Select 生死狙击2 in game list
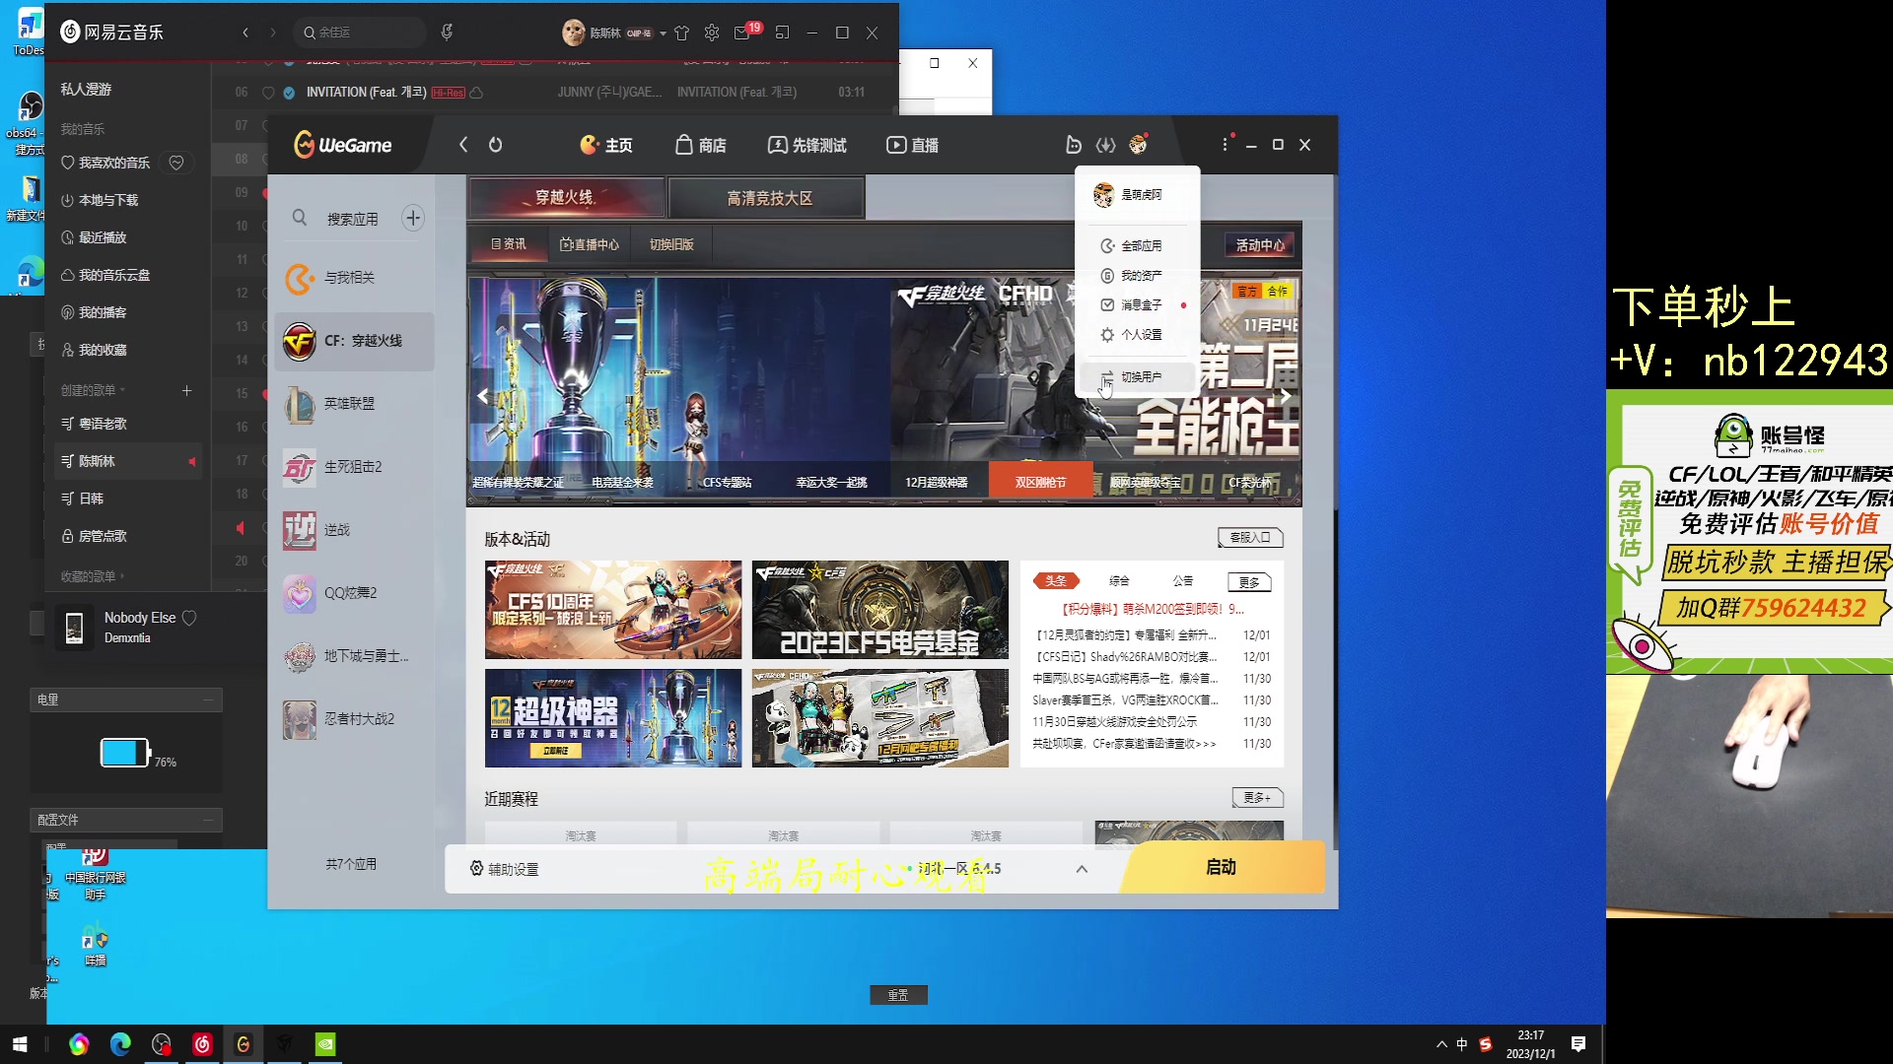1893x1064 pixels. click(x=355, y=467)
